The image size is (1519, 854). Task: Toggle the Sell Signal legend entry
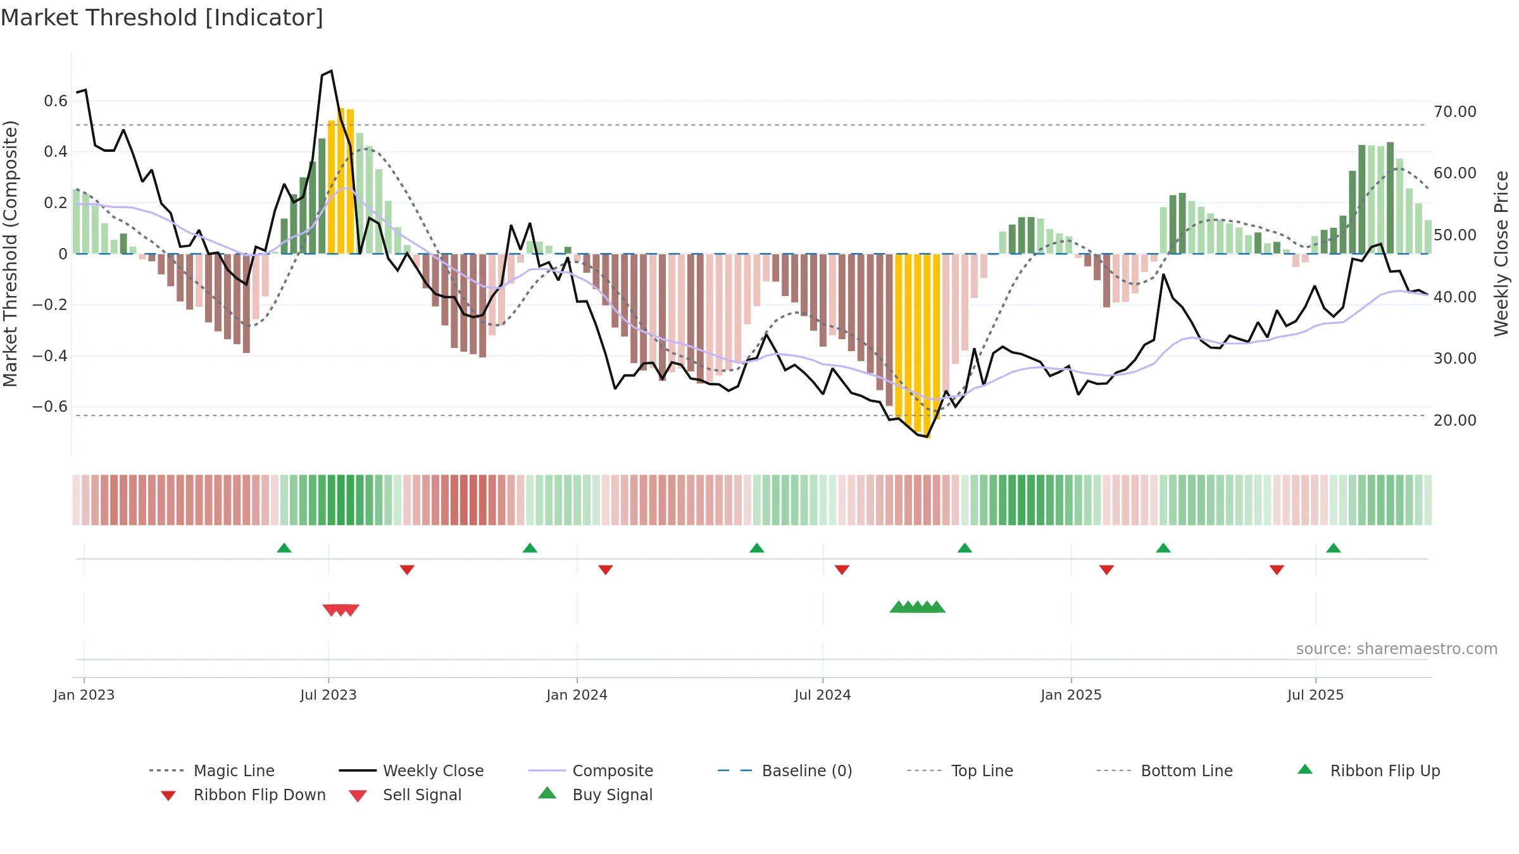(405, 795)
